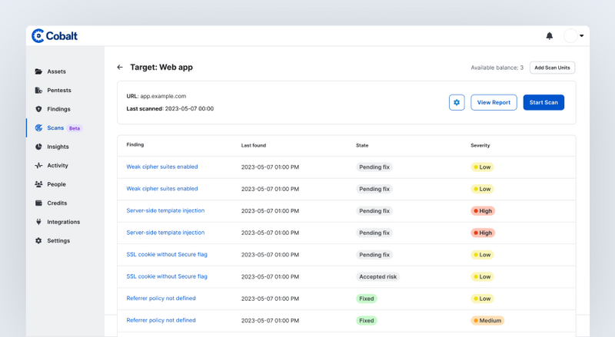Select Scans in the sidebar
615x337 pixels.
[55, 127]
